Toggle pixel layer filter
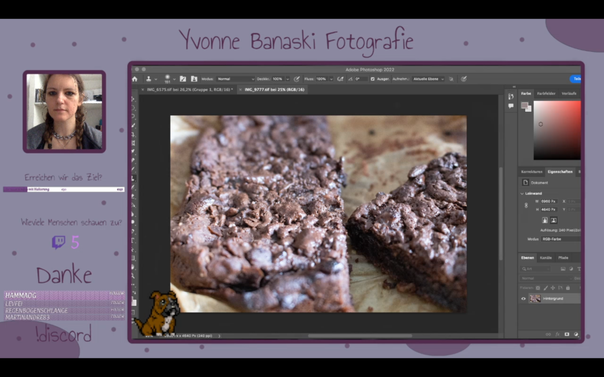This screenshot has height=377, width=604. (563, 269)
